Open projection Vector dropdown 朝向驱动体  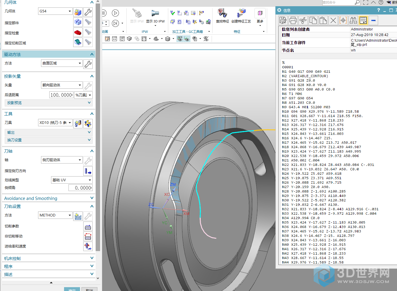click(x=62, y=85)
